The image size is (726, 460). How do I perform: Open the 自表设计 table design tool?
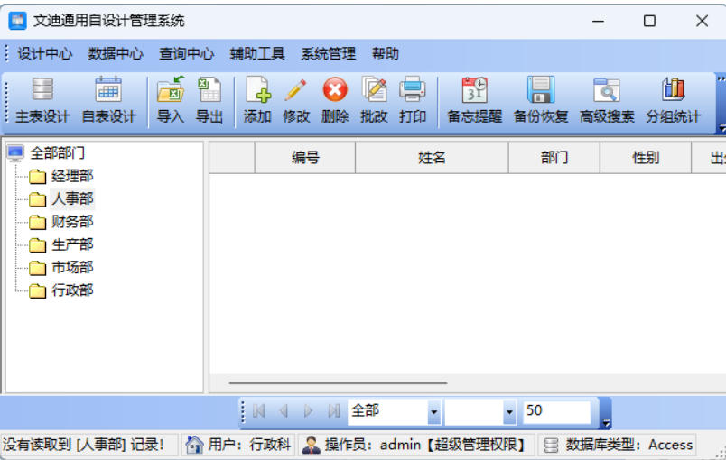[108, 101]
